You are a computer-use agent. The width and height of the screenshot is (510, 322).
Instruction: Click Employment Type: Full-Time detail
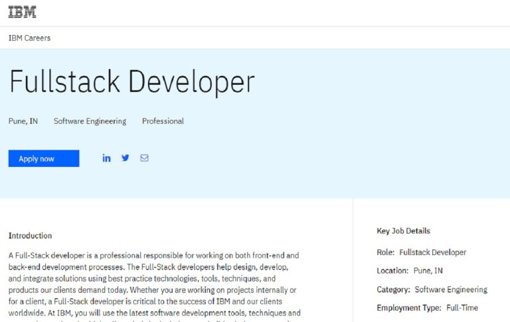click(428, 307)
